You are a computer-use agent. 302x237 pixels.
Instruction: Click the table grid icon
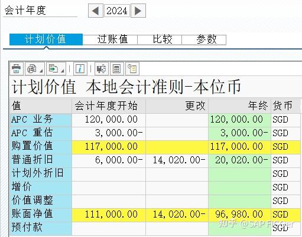coord(117,68)
